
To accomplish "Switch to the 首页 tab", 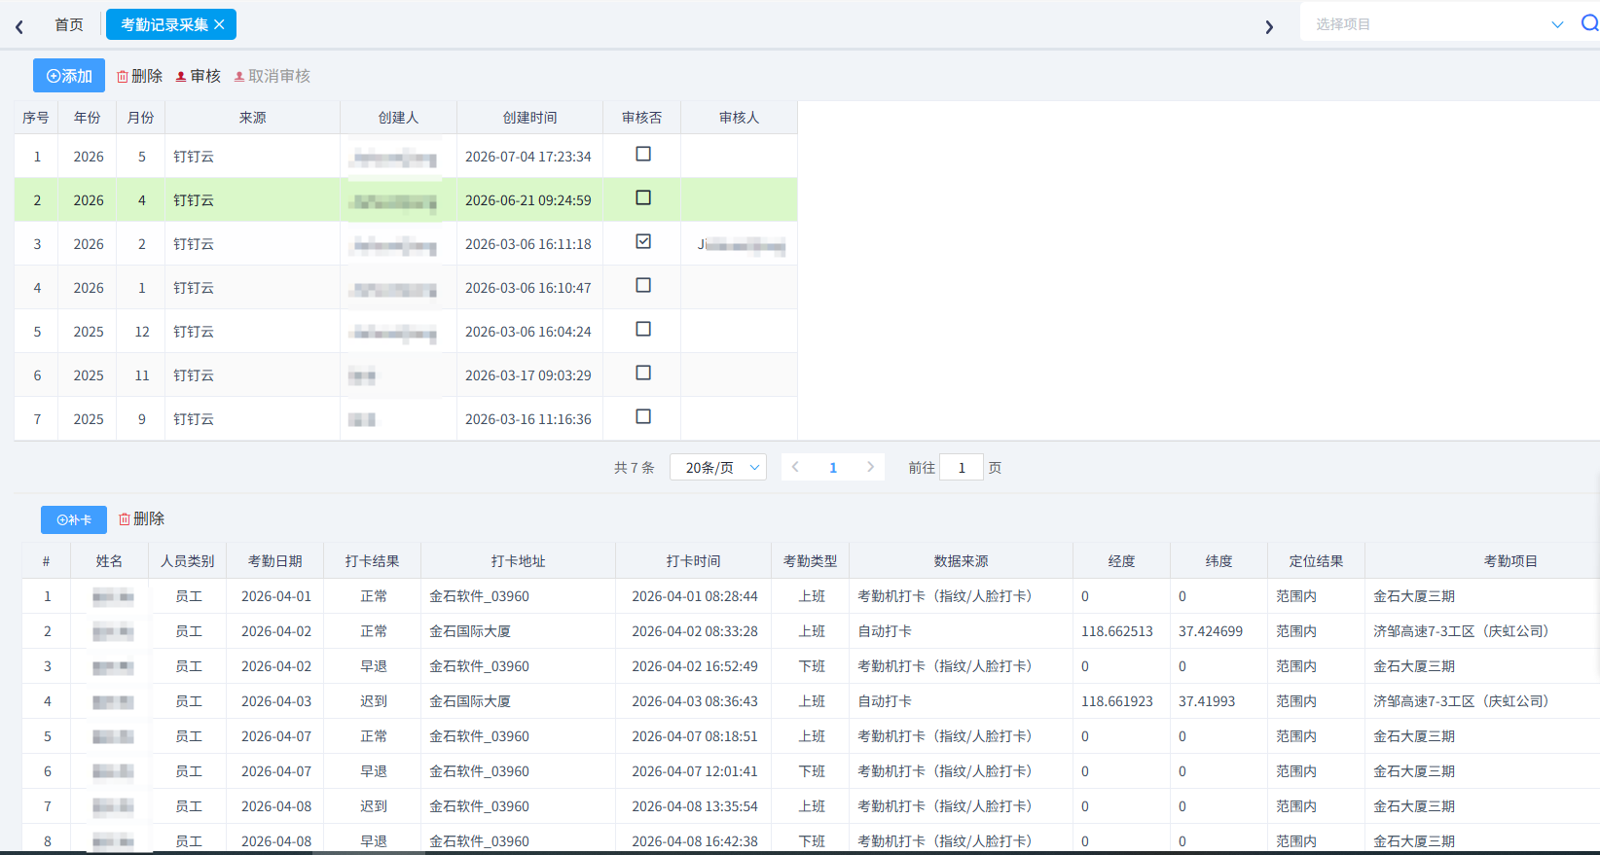I will coord(69,24).
